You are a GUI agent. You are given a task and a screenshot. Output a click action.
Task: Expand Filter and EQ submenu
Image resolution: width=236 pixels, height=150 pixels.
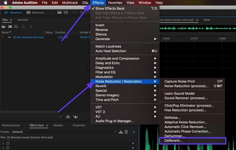pos(125,72)
